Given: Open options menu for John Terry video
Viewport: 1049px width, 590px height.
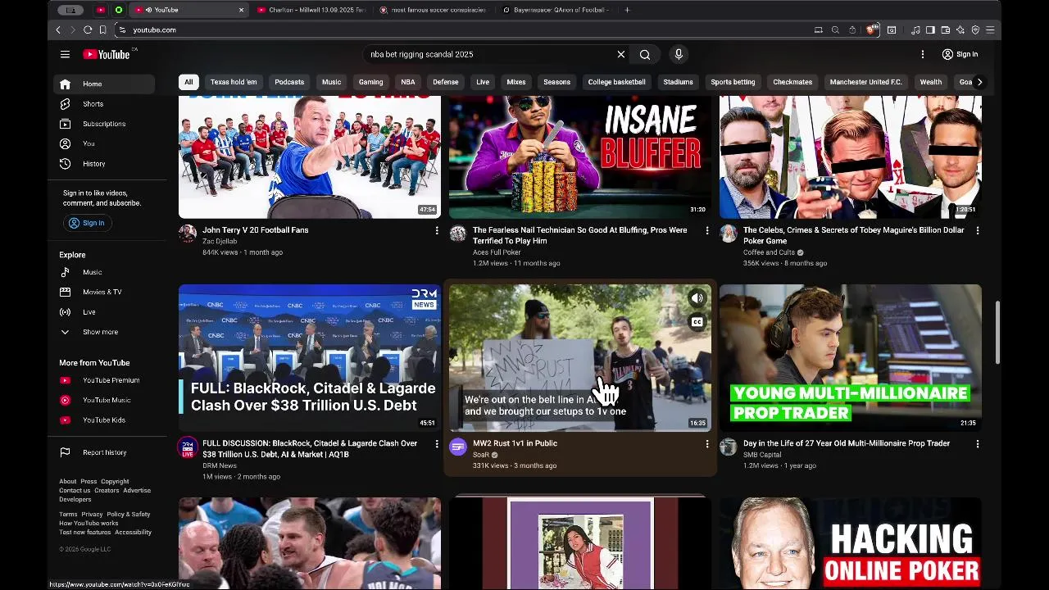Looking at the screenshot, I should coord(437,231).
